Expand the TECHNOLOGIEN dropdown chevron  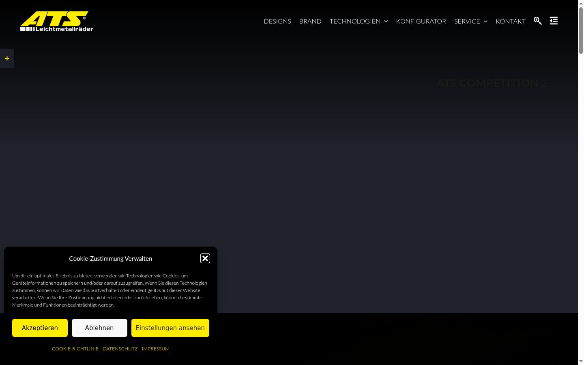coord(386,21)
